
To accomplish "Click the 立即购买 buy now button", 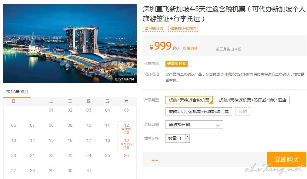I will [x=287, y=159].
